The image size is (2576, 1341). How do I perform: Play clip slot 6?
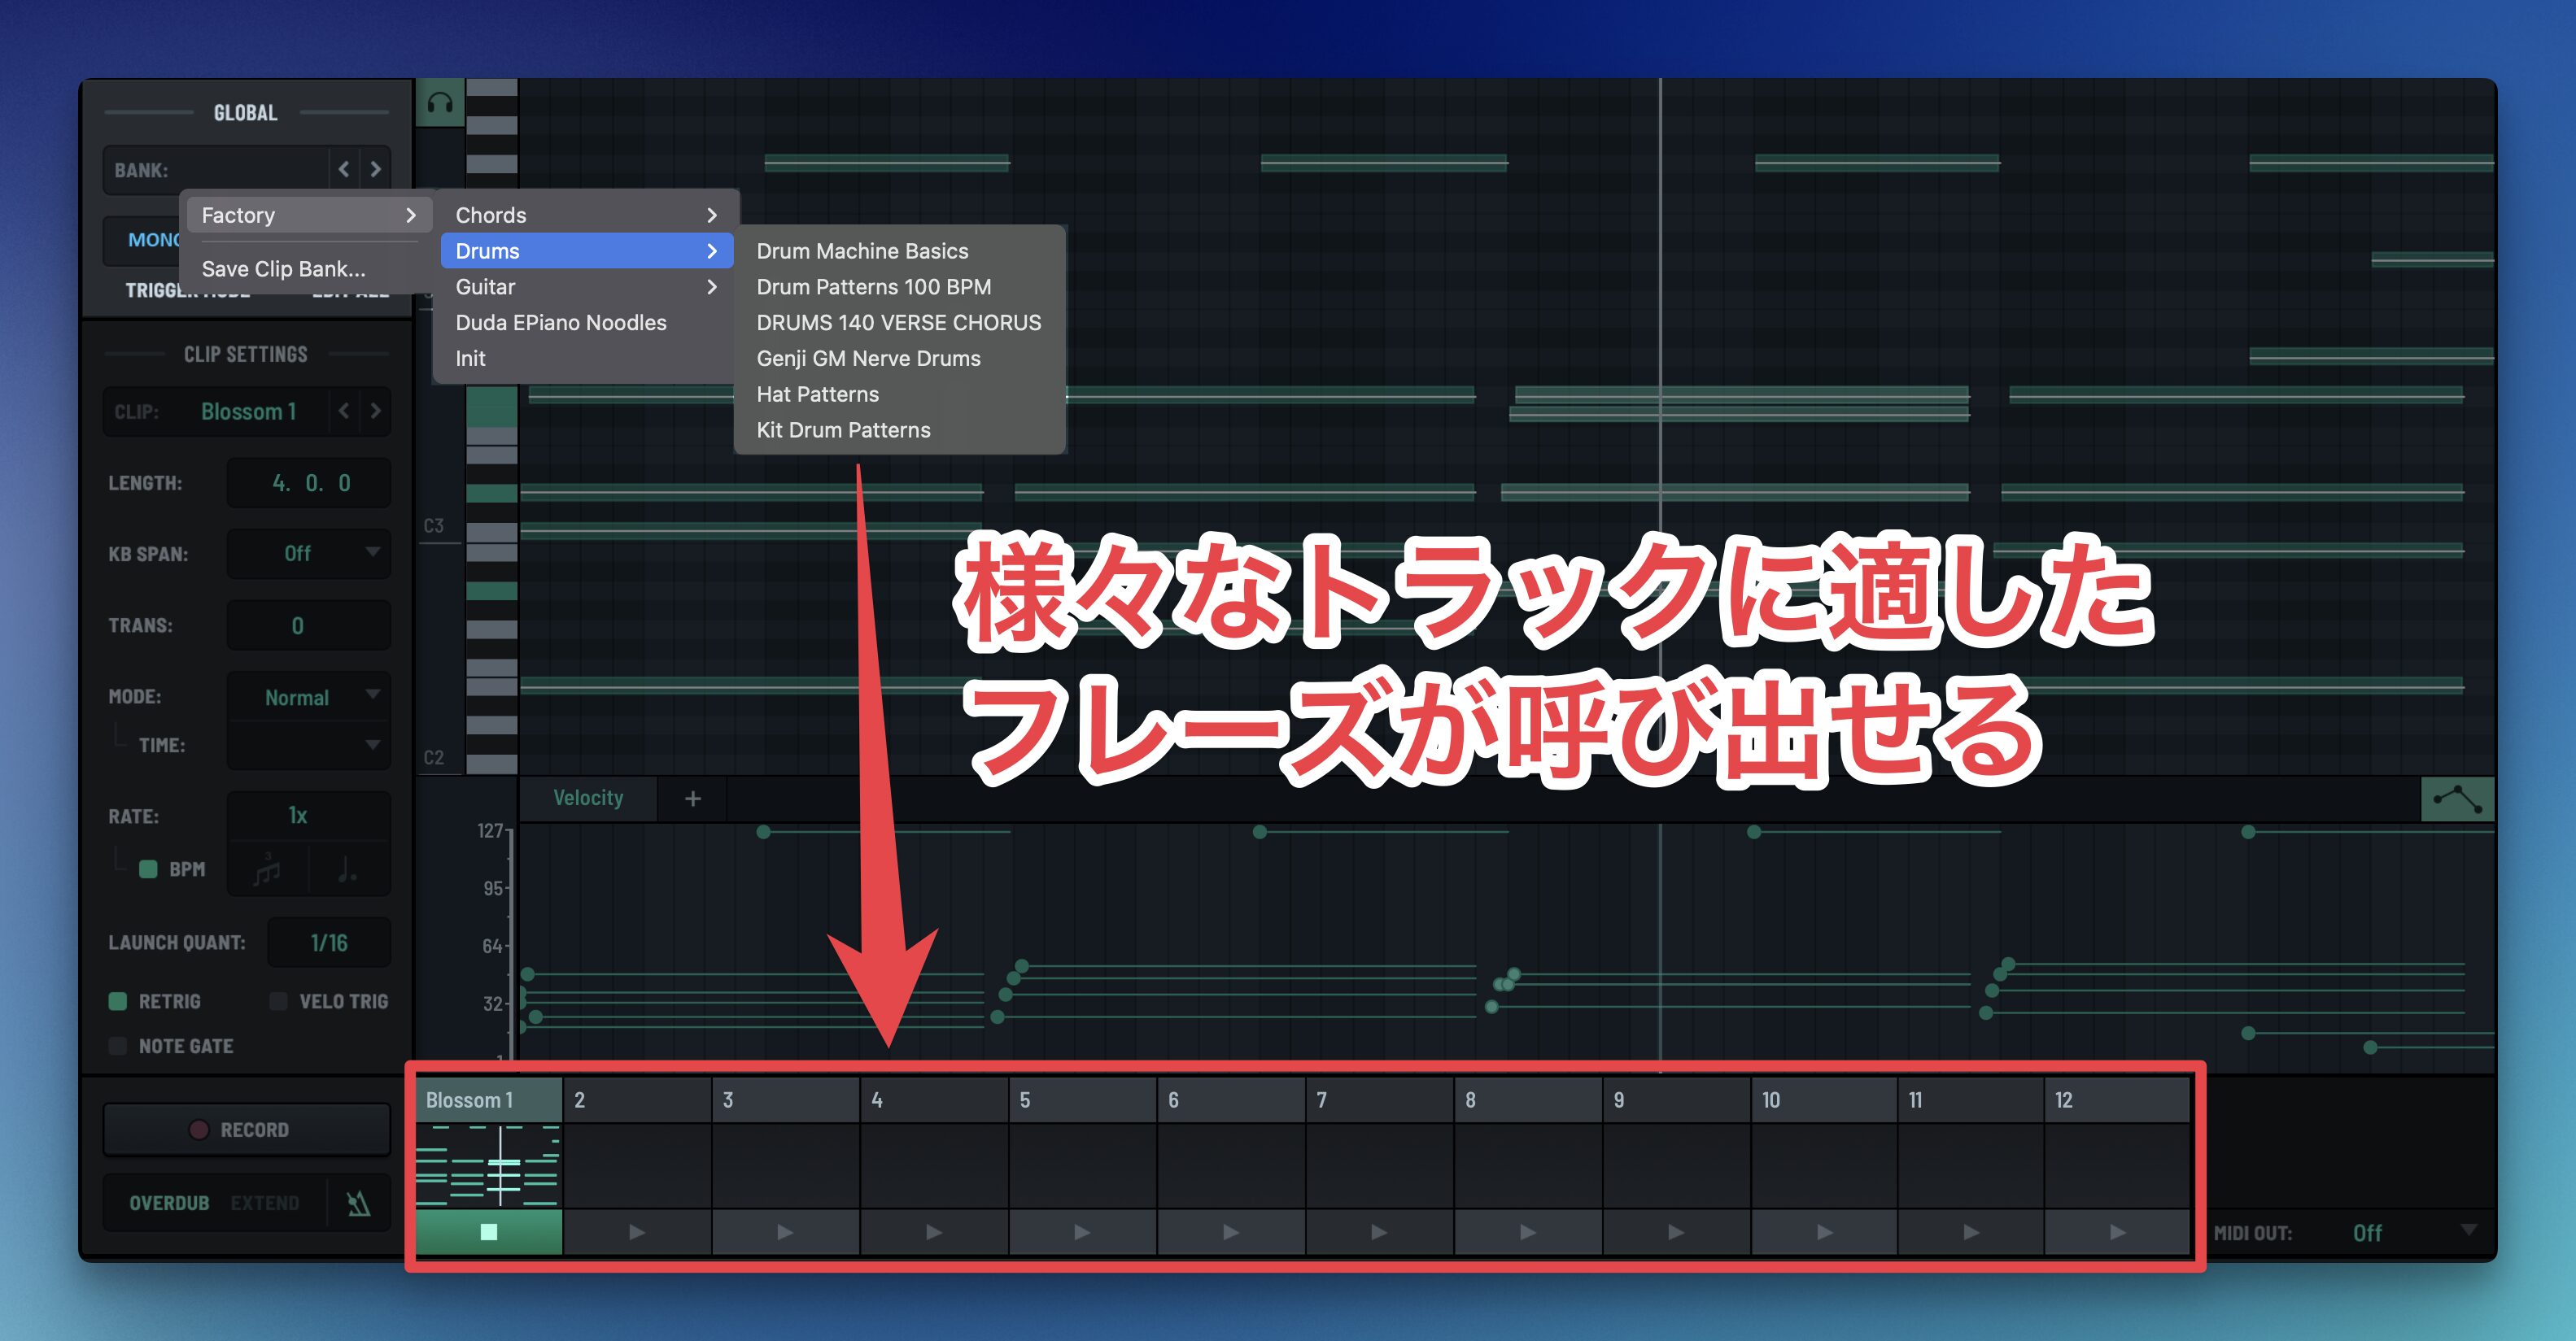pyautogui.click(x=1231, y=1231)
